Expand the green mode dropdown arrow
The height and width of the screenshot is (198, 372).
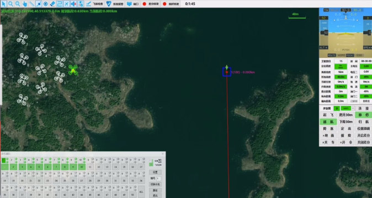[353, 108]
